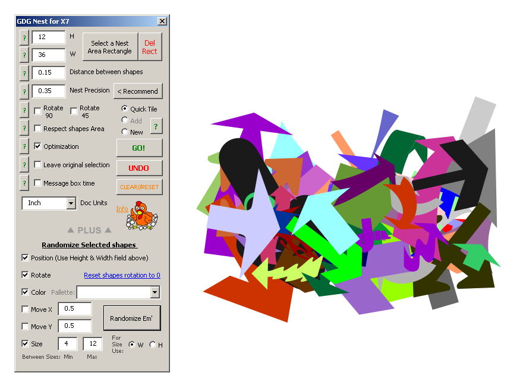
Task: Click the help icon beside Message box time
Action: click(x=24, y=183)
